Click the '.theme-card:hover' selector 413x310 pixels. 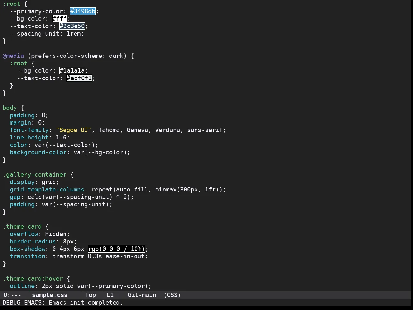[33, 279]
